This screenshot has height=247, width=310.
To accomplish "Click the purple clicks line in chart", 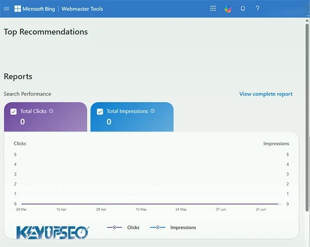I will tap(150, 204).
